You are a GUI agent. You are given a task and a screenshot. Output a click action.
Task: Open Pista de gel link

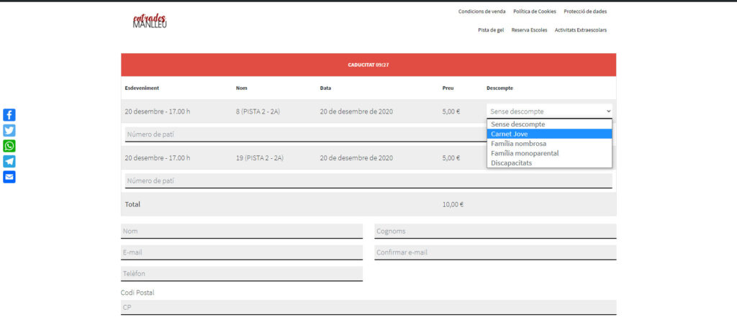click(x=491, y=30)
